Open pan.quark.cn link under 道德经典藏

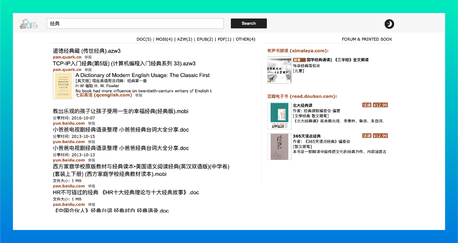tap(67, 57)
